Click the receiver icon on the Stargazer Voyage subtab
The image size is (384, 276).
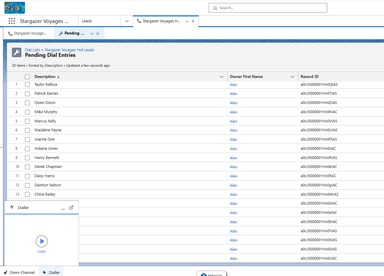tap(10, 33)
